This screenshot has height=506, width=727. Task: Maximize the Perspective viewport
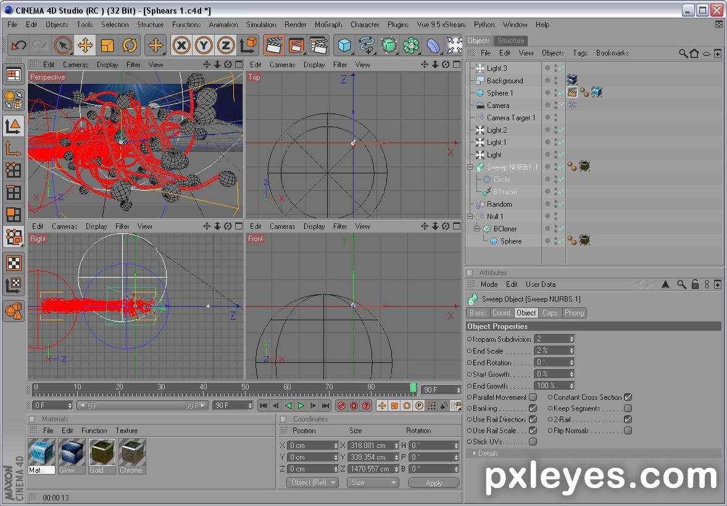pyautogui.click(x=239, y=64)
